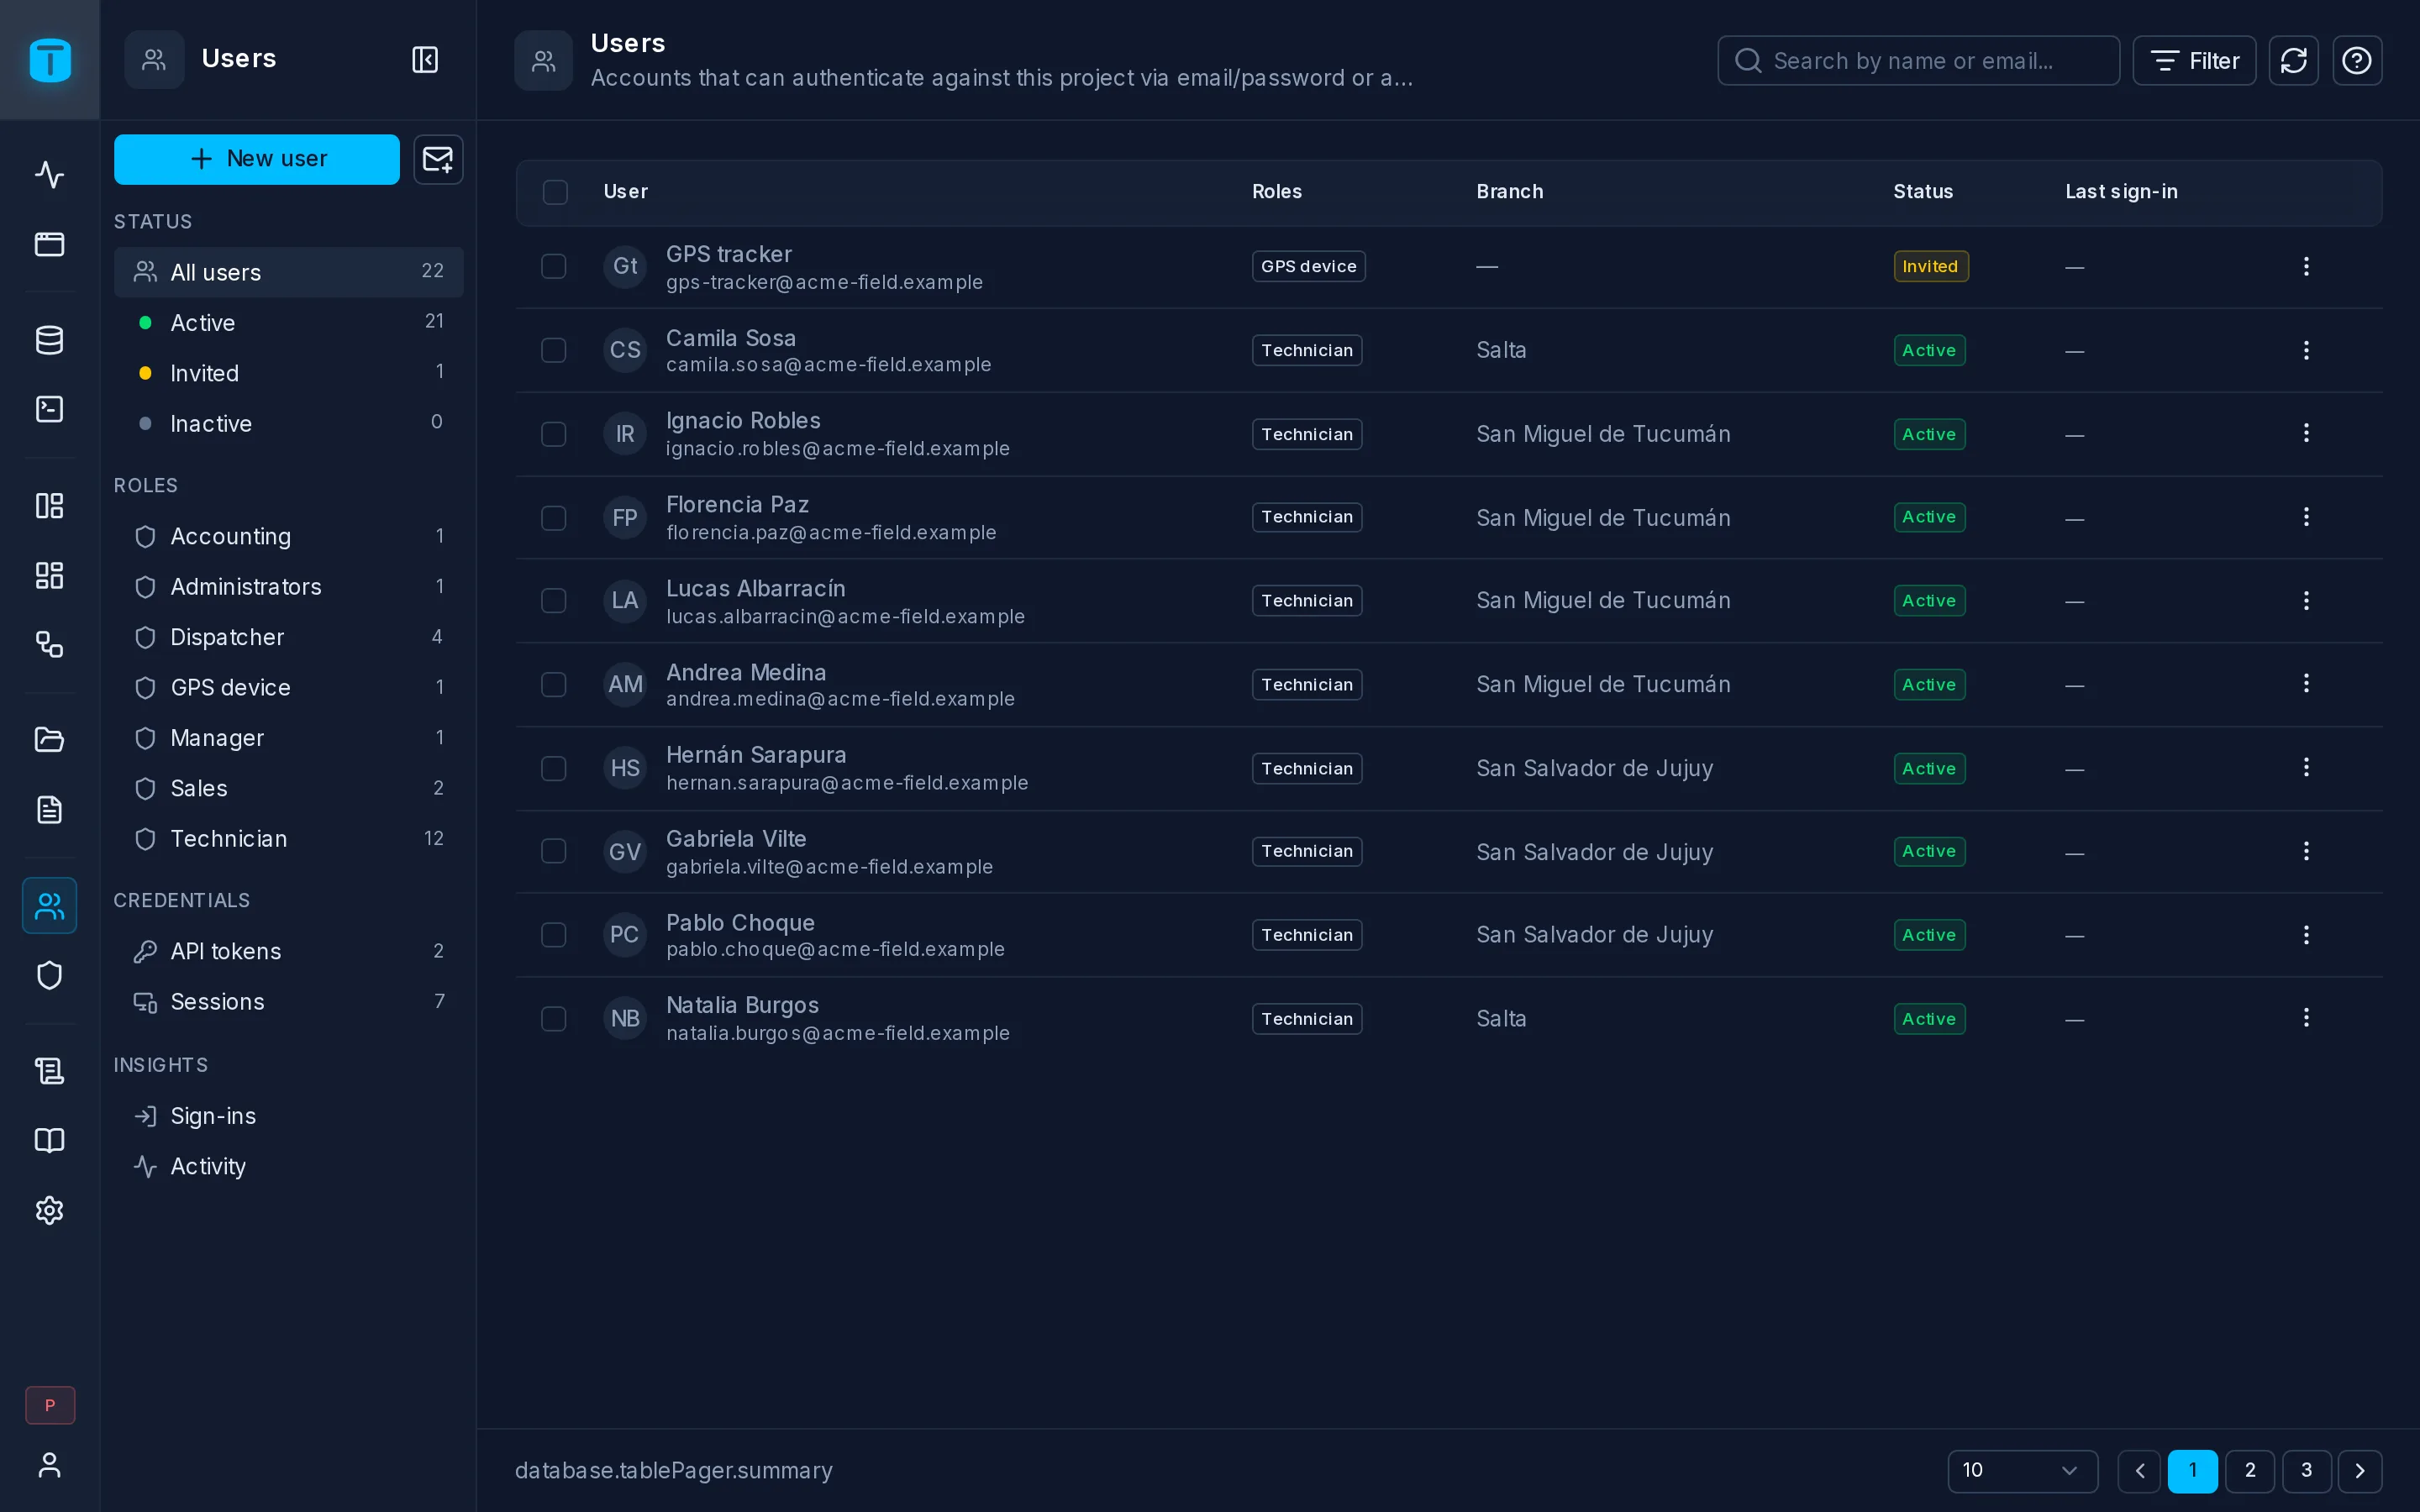
Task: Click the New user button
Action: [x=257, y=159]
